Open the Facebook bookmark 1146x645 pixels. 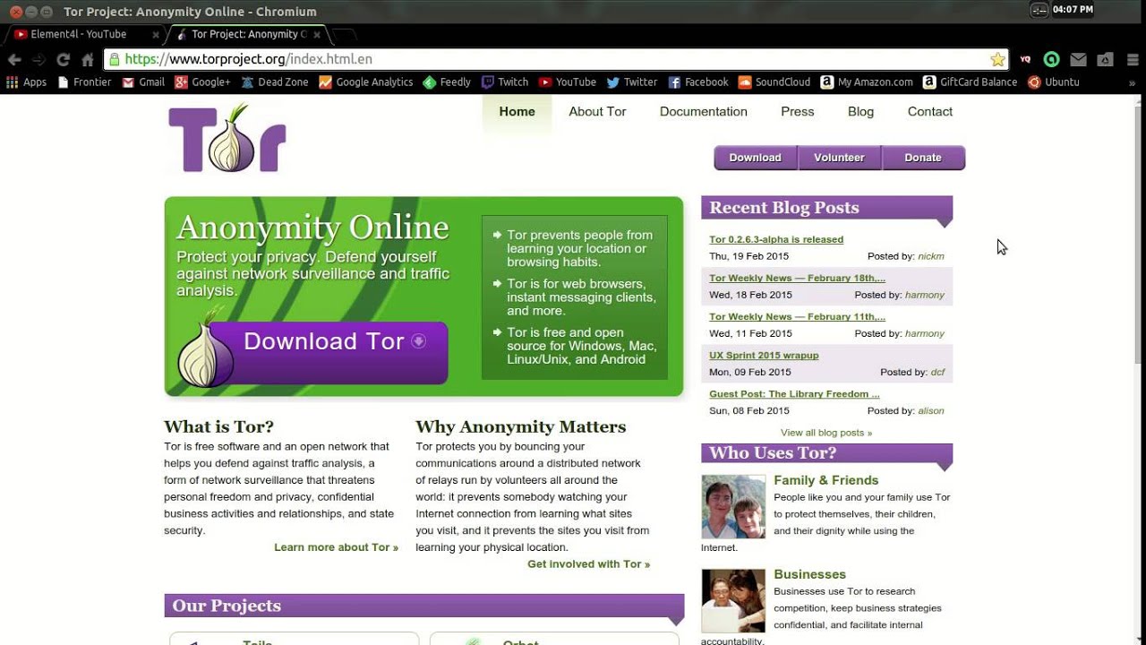pyautogui.click(x=698, y=82)
